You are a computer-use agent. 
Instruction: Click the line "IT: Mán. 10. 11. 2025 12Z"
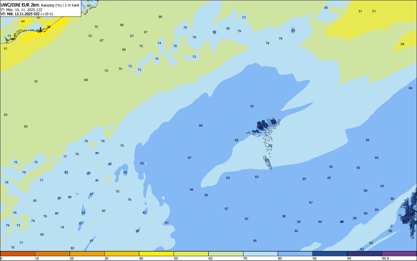22,10
